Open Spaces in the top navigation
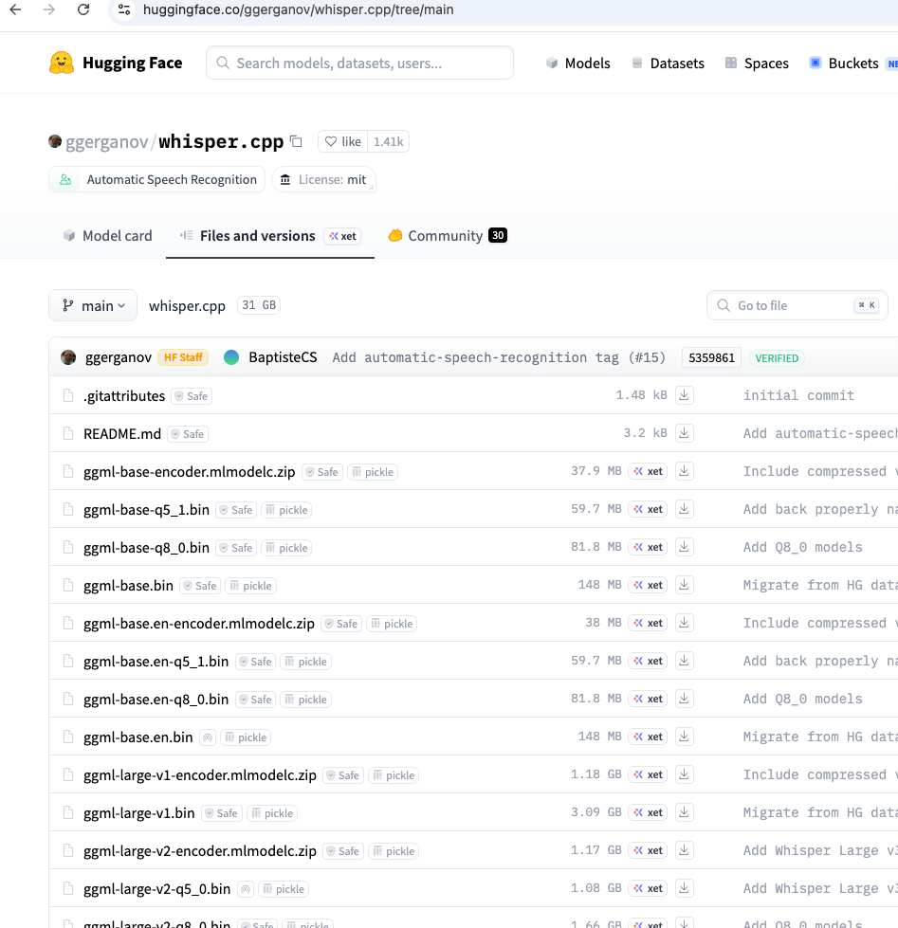898x928 pixels. 757,64
